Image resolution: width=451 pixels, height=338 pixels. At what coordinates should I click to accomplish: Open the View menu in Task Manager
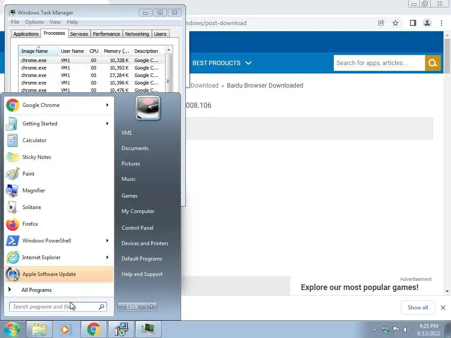(x=55, y=22)
